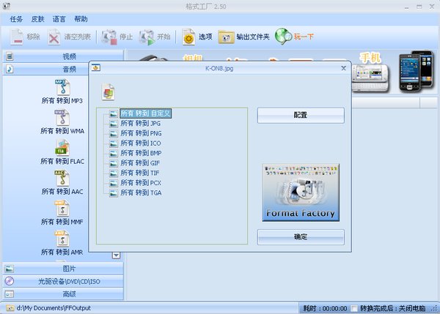This screenshot has height=314, width=440.
Task: Select 所有 转到 TGA text
Action: [x=141, y=193]
